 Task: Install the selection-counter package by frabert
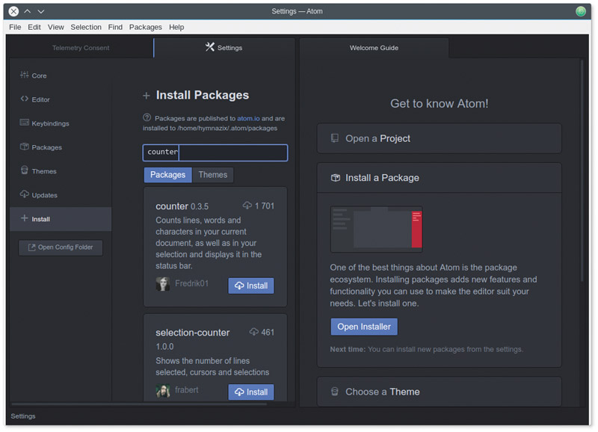251,392
